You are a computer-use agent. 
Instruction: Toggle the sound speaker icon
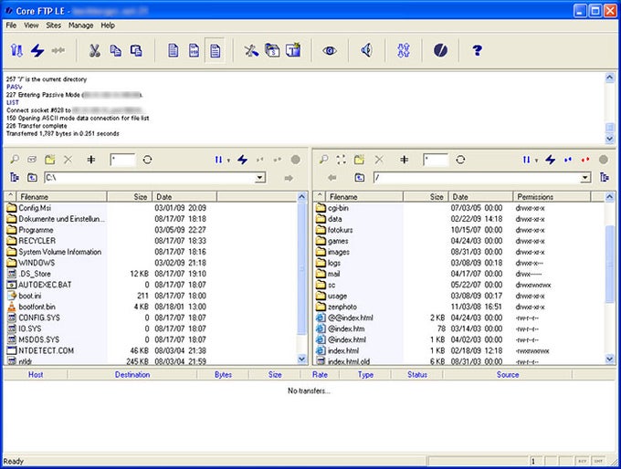tap(367, 51)
